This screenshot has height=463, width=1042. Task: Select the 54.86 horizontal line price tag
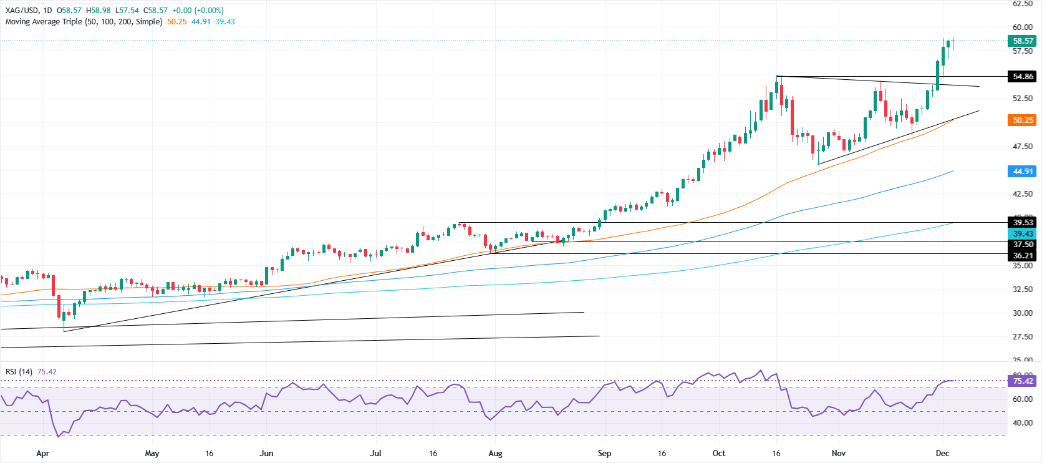pos(1023,77)
